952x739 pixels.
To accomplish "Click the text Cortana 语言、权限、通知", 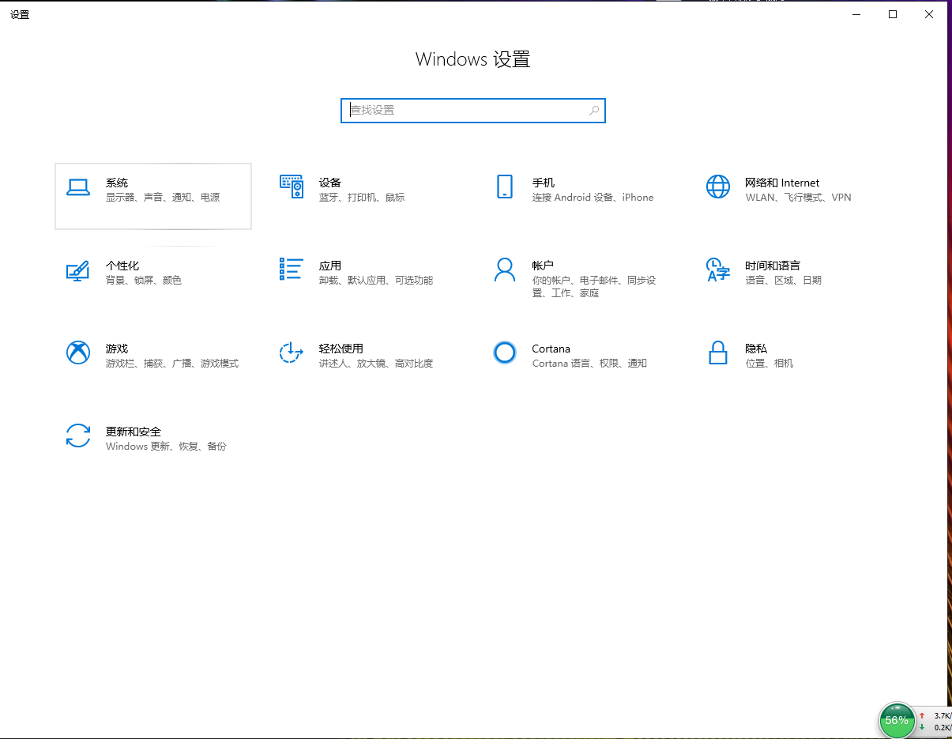I will pyautogui.click(x=589, y=364).
